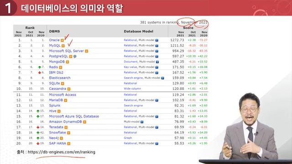Image resolution: width=292 pixels, height=164 pixels.
Task: Click Oracle's score 1272.73
Action: point(177,40)
